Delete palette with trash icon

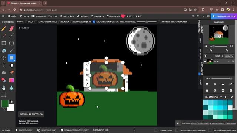[x=226, y=97]
